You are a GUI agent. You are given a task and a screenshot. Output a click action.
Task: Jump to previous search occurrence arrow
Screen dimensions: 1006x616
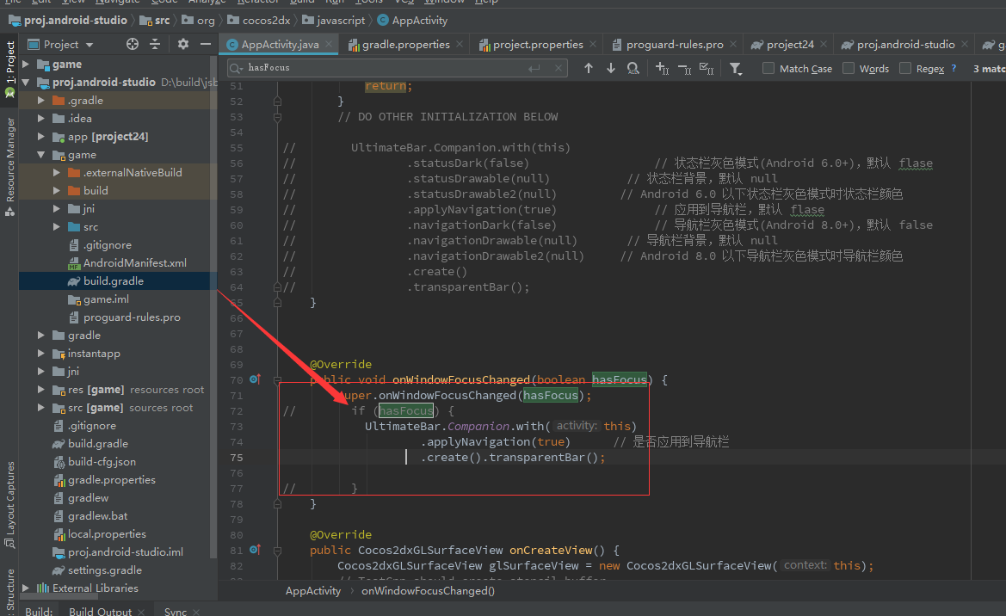[x=589, y=68]
